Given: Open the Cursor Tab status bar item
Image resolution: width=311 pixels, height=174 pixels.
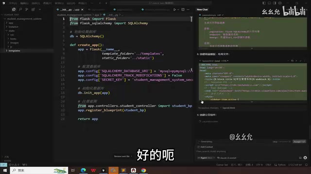Looking at the screenshot, I should [x=222, y=165].
